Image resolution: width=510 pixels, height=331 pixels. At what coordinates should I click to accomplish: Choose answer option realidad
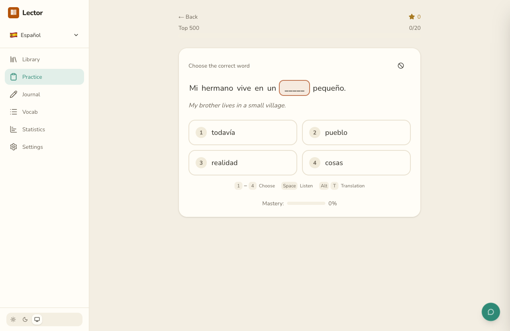coord(243,163)
